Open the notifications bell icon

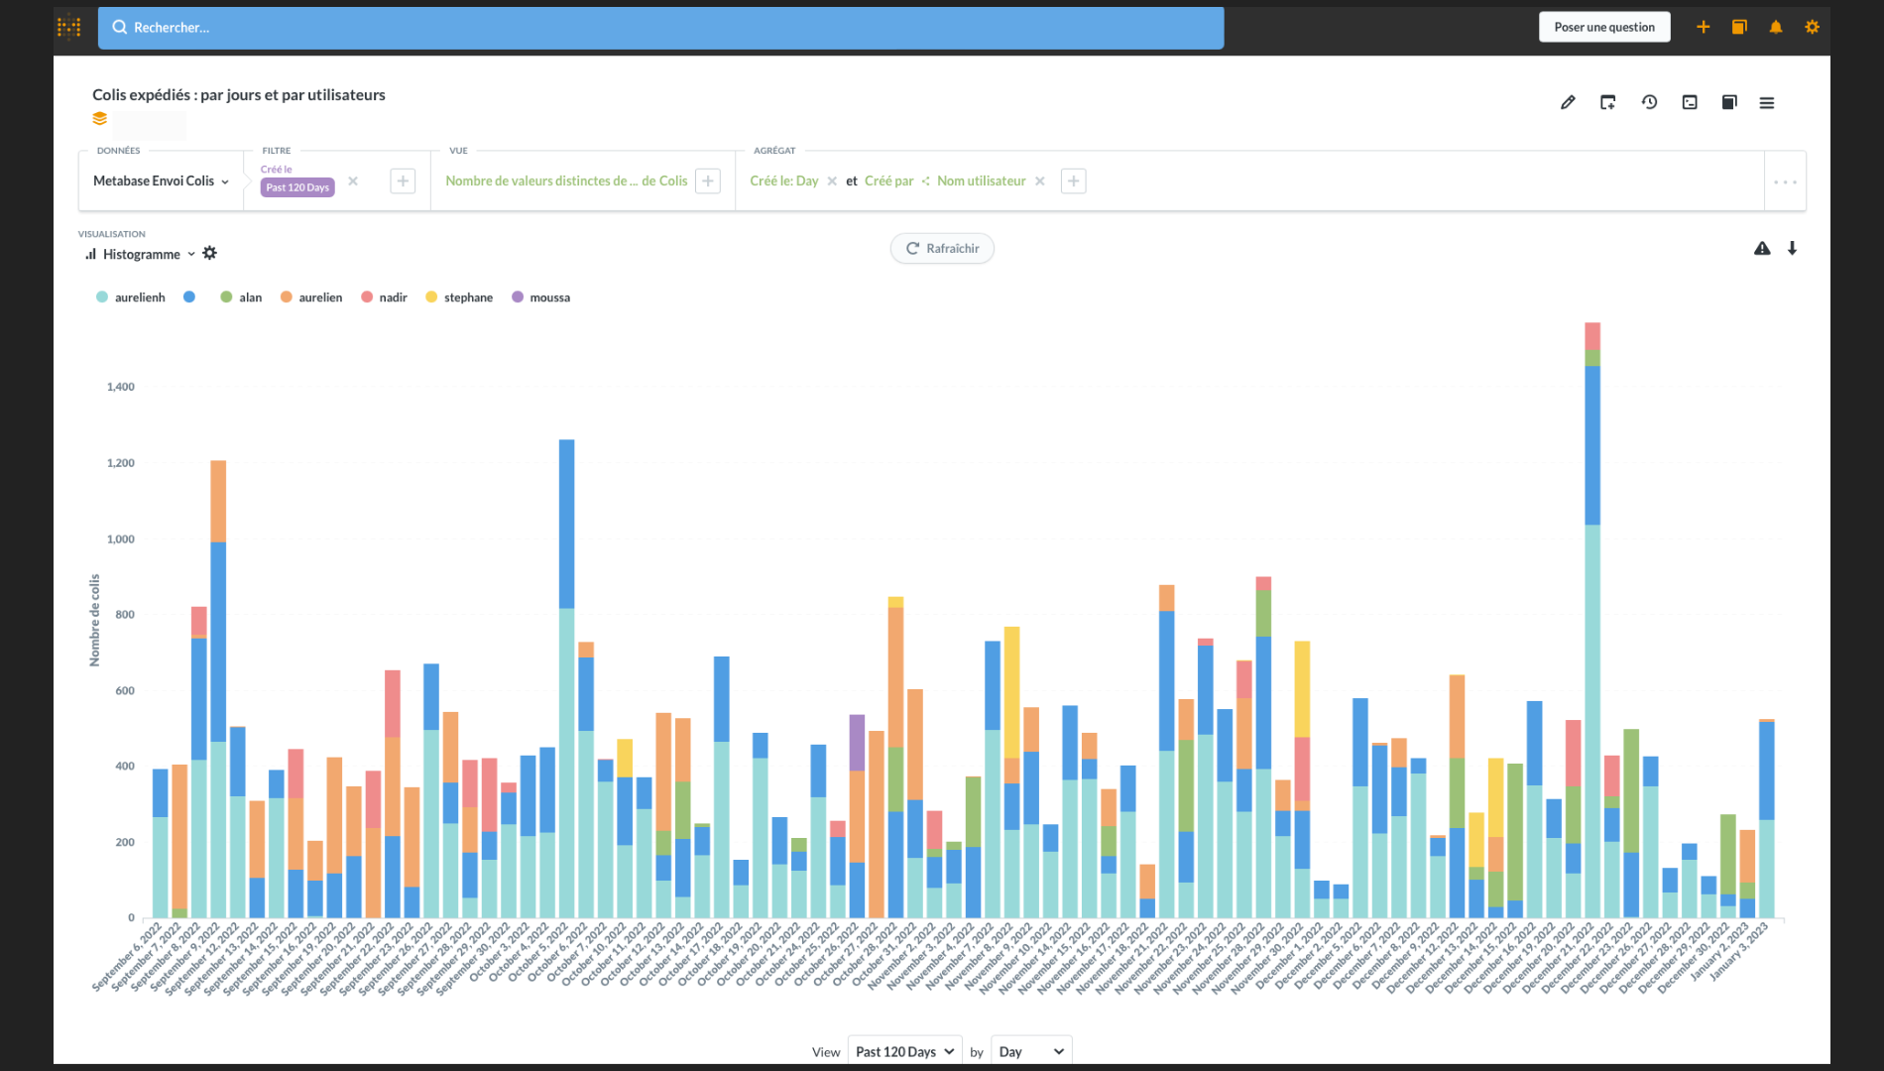click(x=1776, y=27)
